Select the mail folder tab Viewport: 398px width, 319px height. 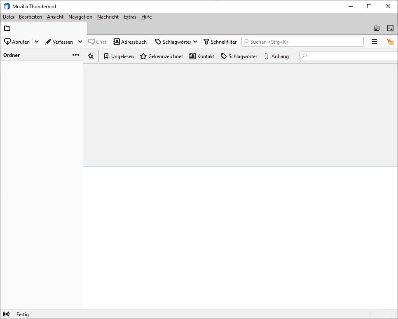(44, 28)
